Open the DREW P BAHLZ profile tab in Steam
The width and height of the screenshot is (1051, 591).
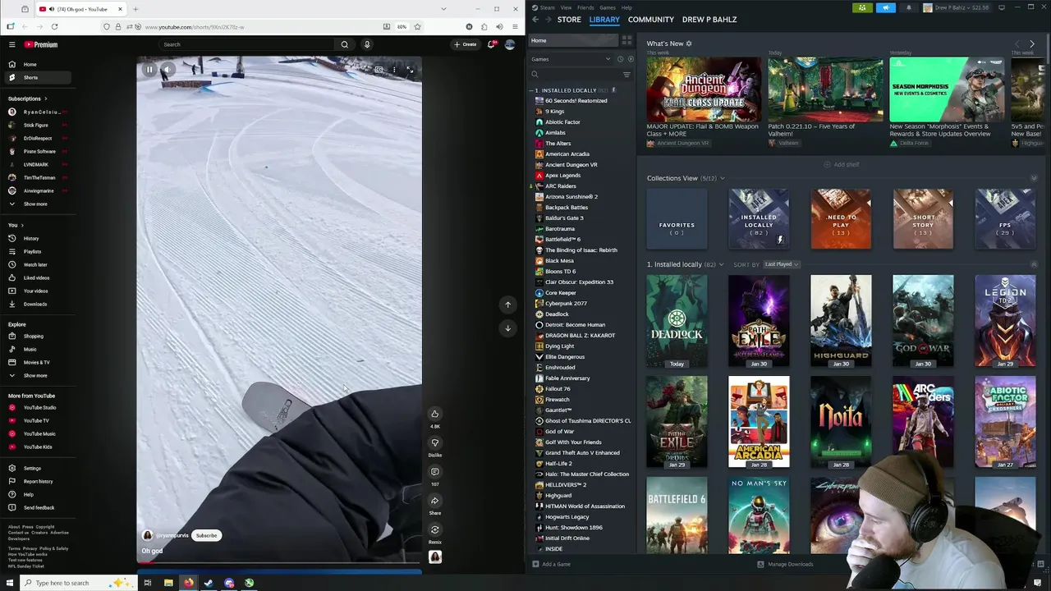pos(709,19)
